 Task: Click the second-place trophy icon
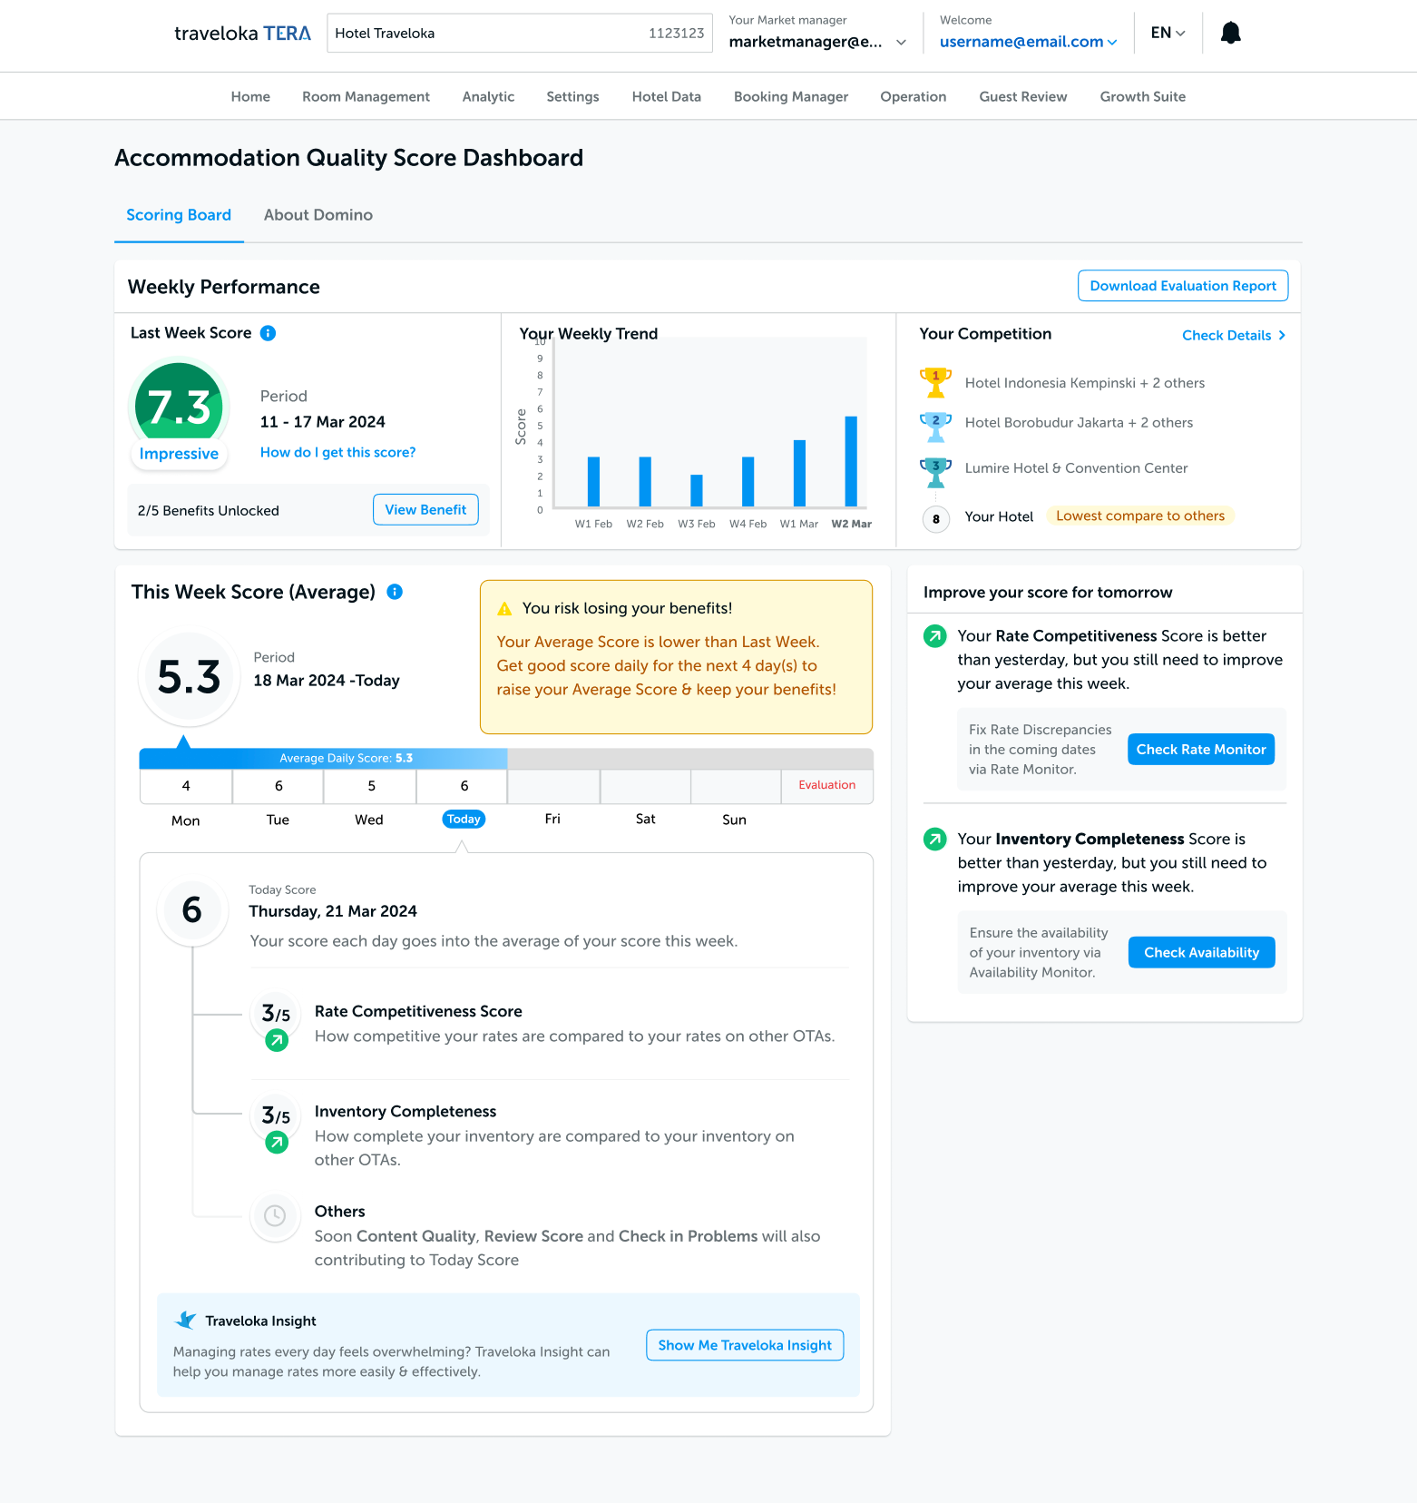point(935,426)
